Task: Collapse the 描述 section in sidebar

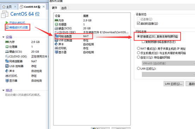Action: coord(4,90)
